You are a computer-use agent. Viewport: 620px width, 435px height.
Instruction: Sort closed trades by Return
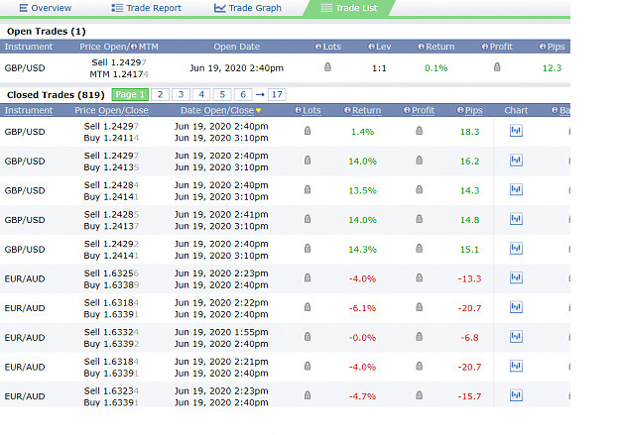(x=366, y=111)
